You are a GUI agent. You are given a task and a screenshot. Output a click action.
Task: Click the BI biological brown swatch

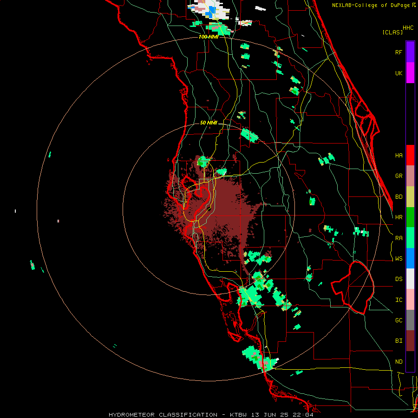tap(410, 341)
